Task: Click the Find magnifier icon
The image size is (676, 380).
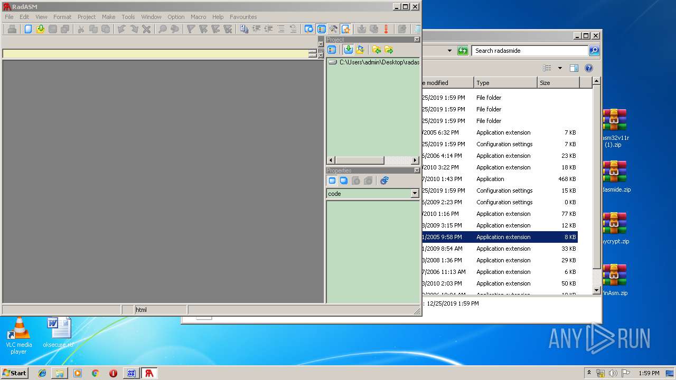Action: 163,29
